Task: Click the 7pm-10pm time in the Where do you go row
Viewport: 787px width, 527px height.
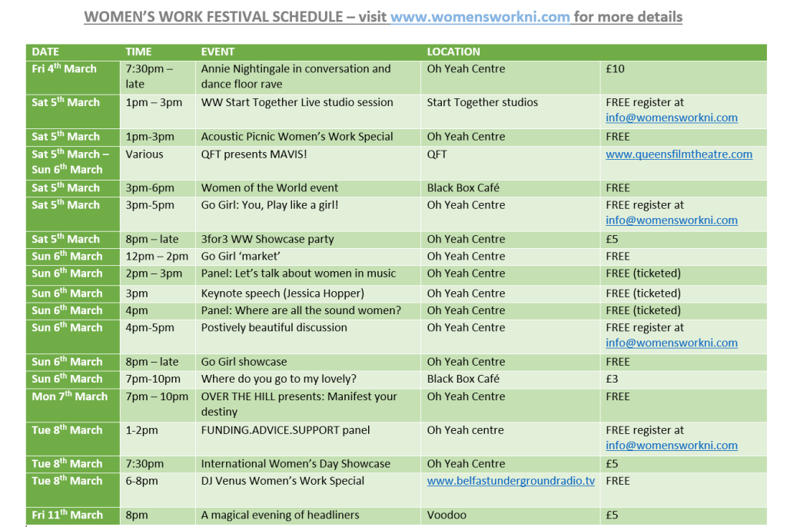Action: click(x=158, y=380)
